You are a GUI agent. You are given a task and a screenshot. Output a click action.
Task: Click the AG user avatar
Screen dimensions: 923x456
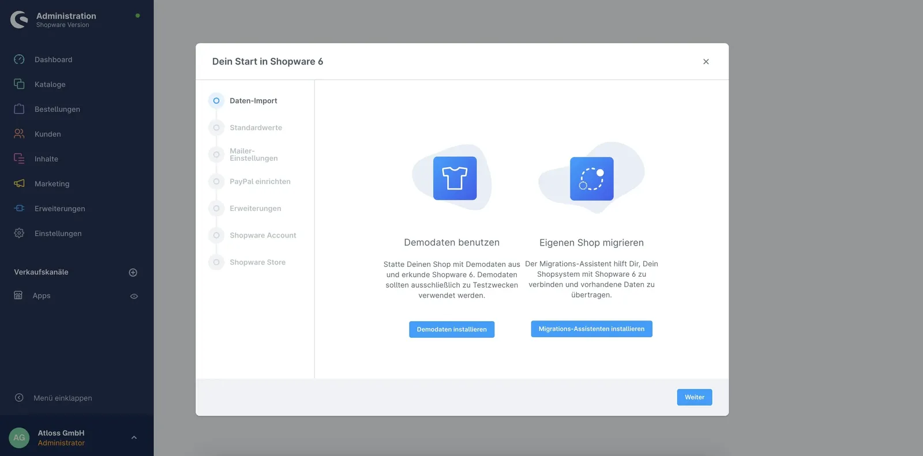(19, 438)
